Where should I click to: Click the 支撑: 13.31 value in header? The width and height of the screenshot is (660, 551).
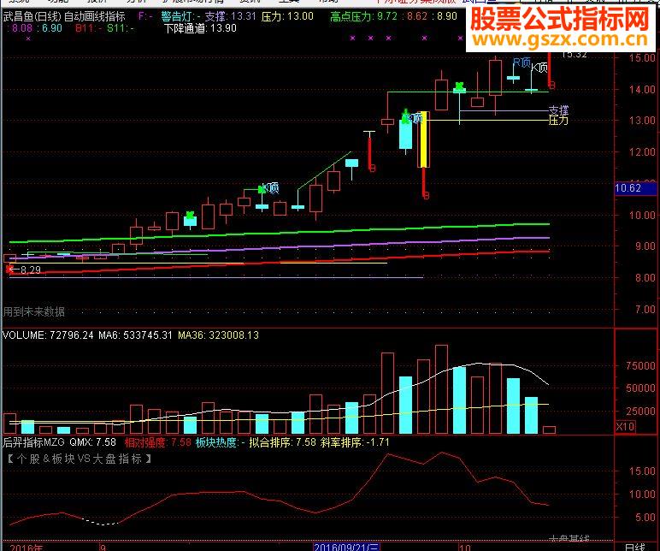pos(230,16)
